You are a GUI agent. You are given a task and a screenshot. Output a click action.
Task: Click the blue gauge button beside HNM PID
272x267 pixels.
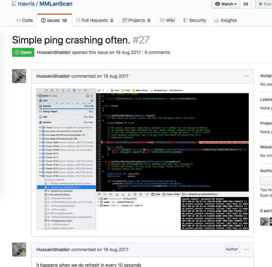87,96
